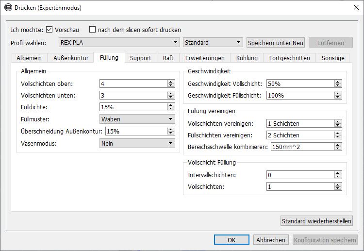Increase Fülldichte with up arrow
Viewport: 364px width, 251px height.
pyautogui.click(x=171, y=105)
